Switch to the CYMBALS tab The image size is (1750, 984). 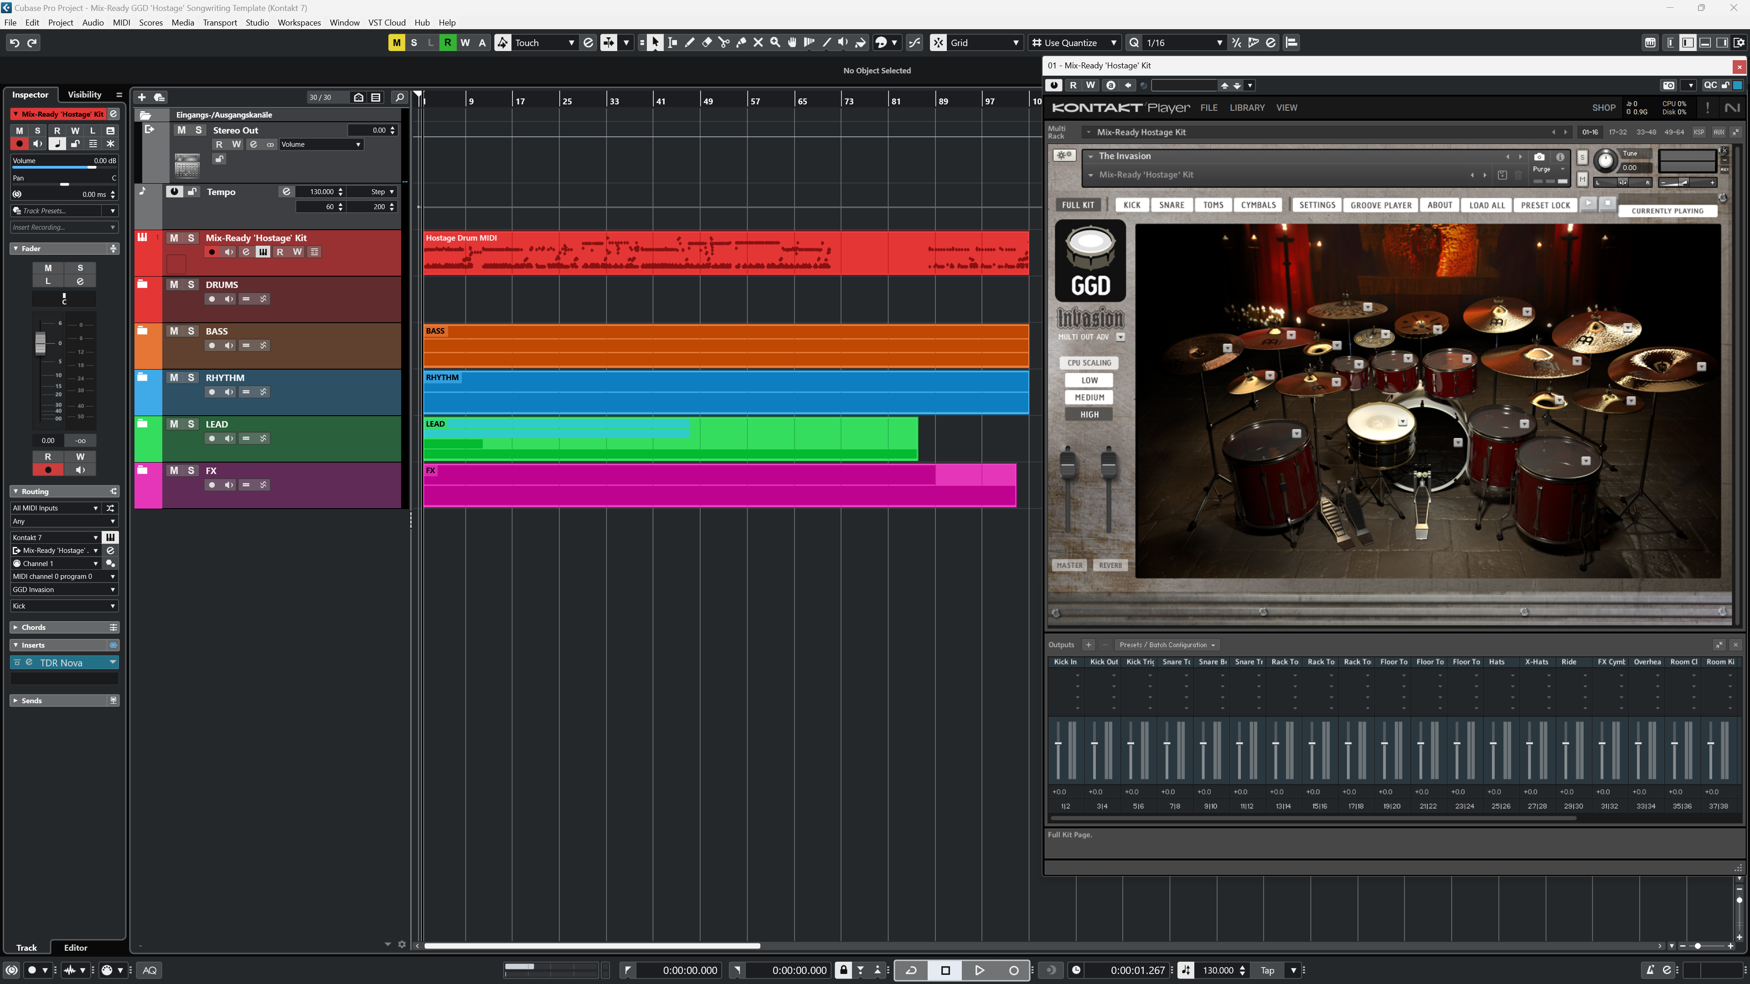coord(1258,205)
